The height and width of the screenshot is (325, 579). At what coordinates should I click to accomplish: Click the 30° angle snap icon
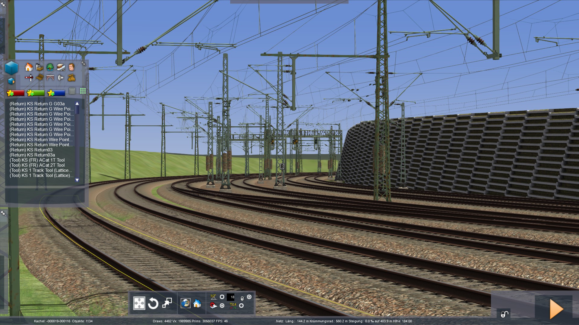click(213, 297)
